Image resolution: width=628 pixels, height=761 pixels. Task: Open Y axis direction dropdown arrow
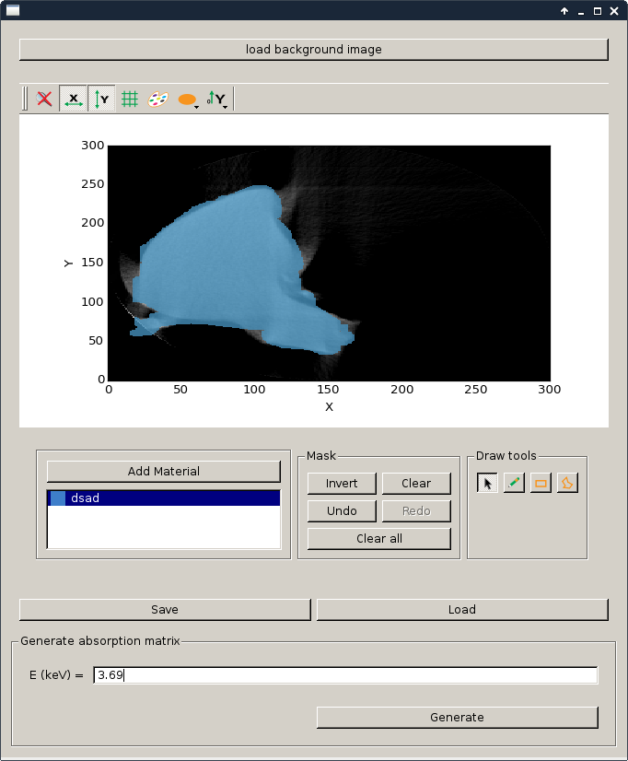click(226, 107)
